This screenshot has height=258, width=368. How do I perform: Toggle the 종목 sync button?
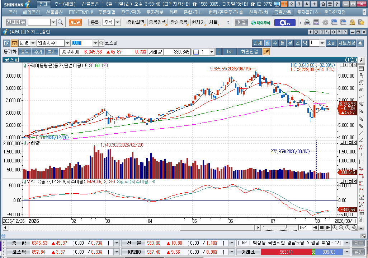point(25,52)
